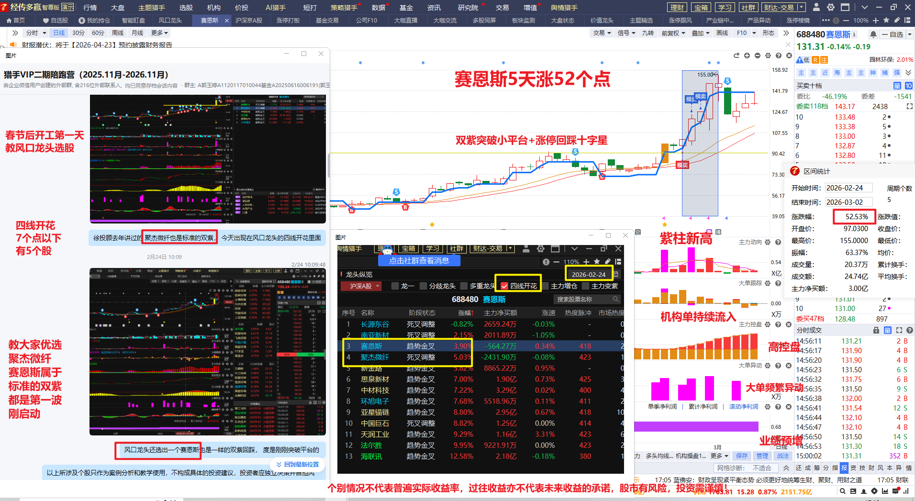
Task: Switch to the 风口龙头 tab
Action: point(170,21)
